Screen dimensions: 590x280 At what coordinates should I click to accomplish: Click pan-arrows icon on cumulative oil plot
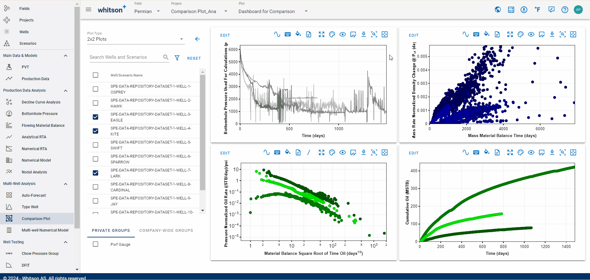[x=573, y=152]
